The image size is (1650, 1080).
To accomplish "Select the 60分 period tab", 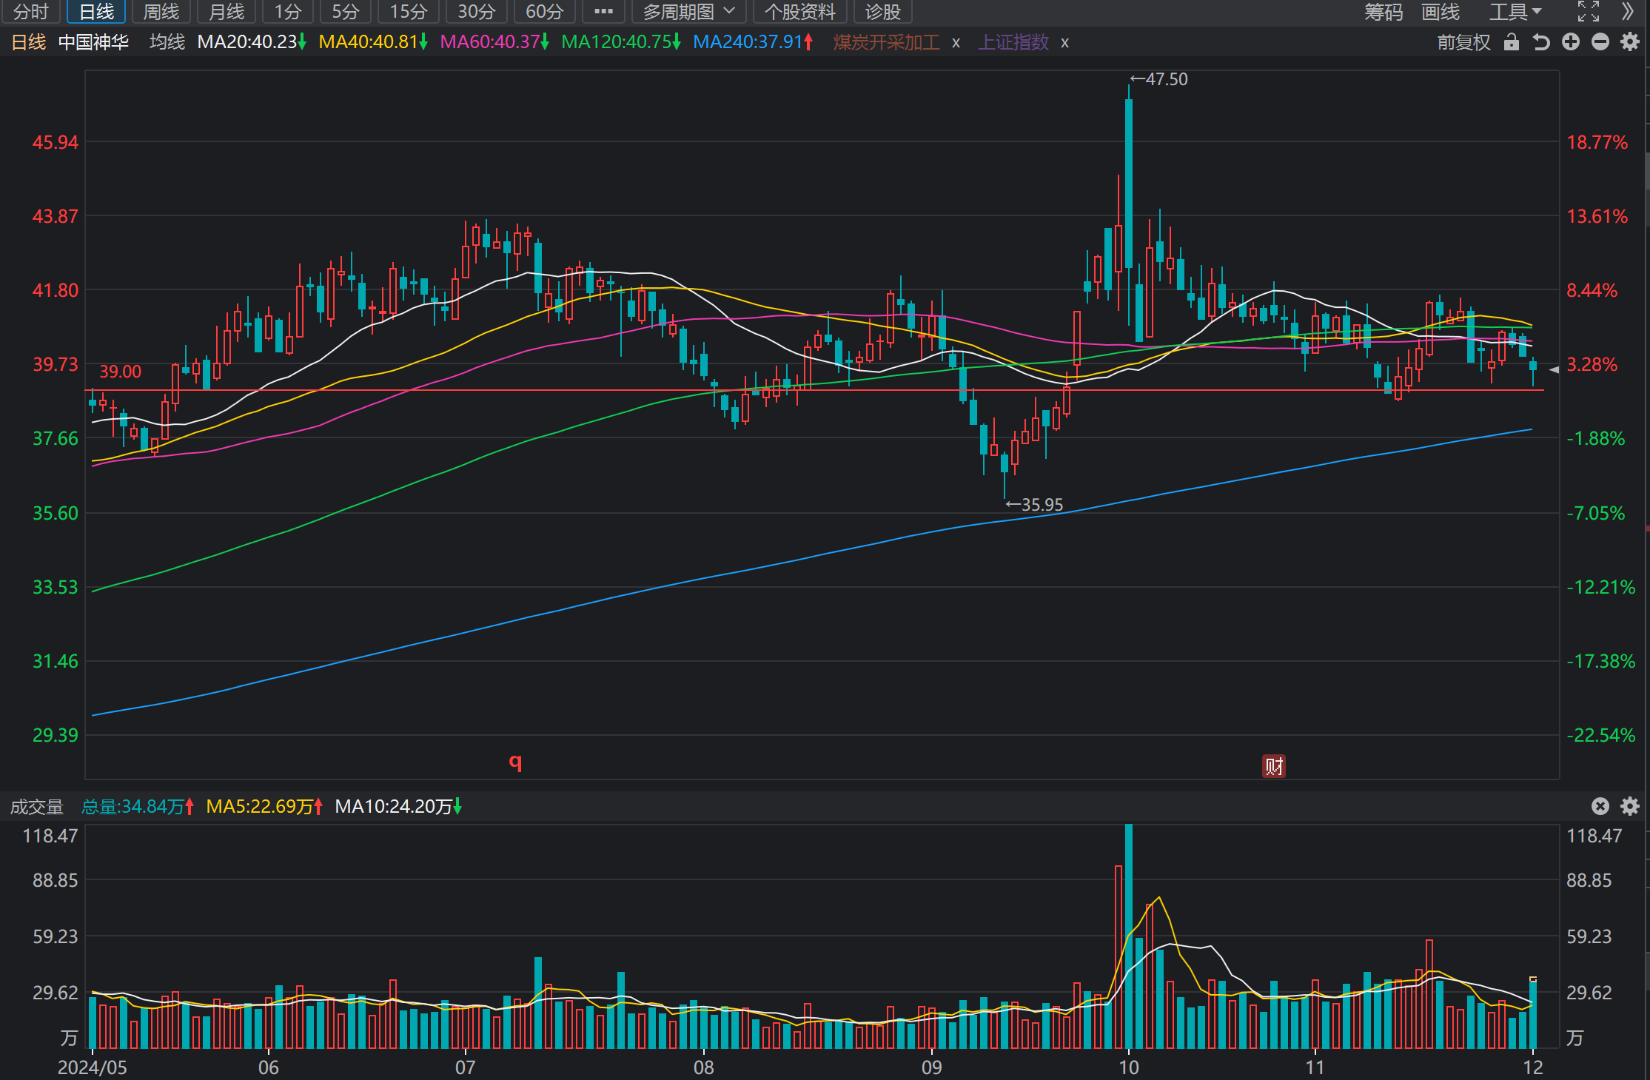I will click(x=544, y=12).
